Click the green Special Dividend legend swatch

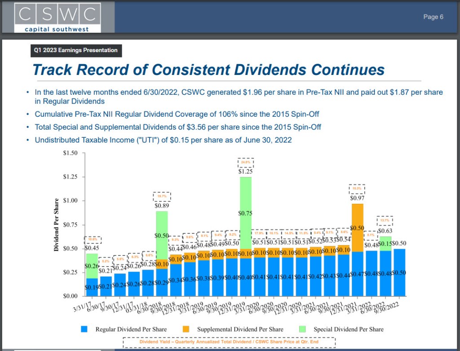304,329
